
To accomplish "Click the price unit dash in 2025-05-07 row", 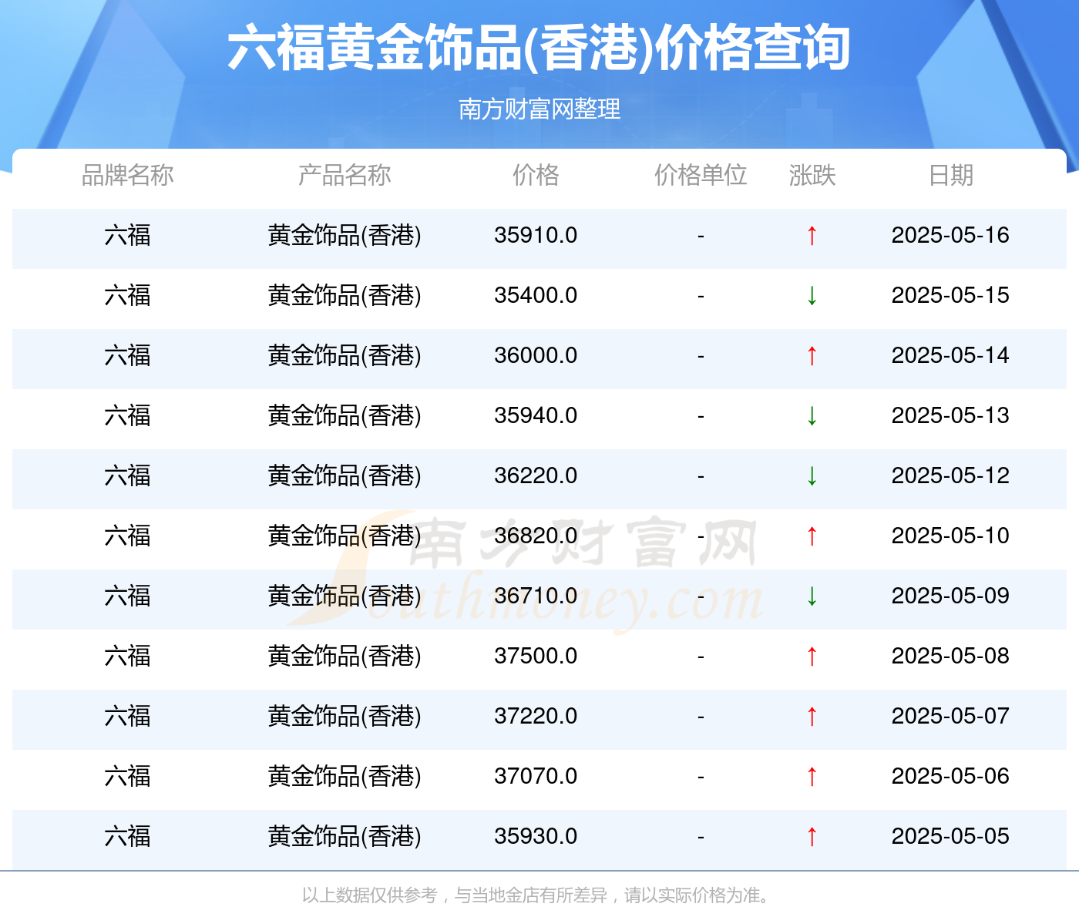I will [x=701, y=717].
